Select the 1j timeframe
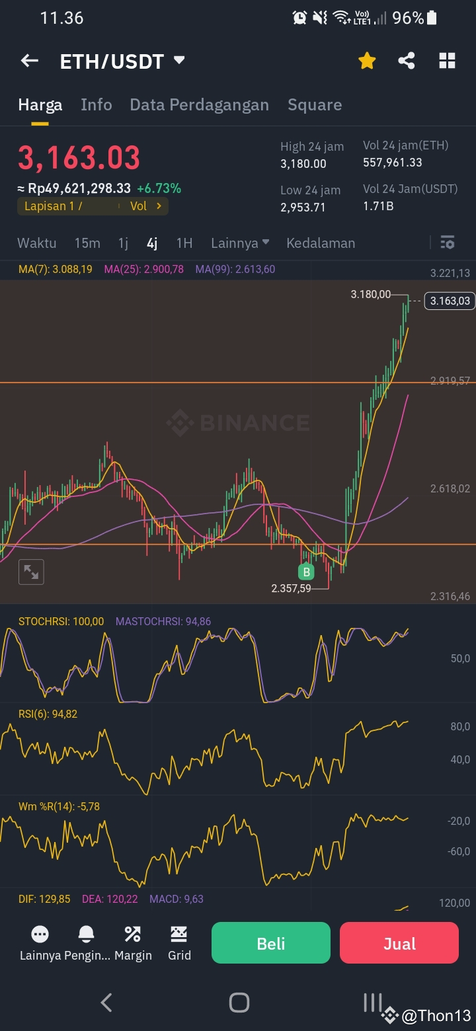476x1031 pixels. [x=123, y=243]
